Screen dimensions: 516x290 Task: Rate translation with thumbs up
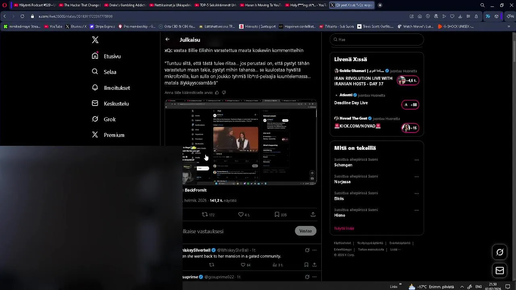(217, 93)
